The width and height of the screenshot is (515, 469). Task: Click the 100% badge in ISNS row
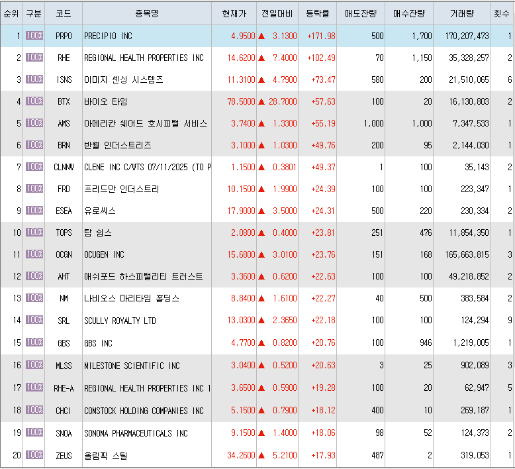click(34, 79)
